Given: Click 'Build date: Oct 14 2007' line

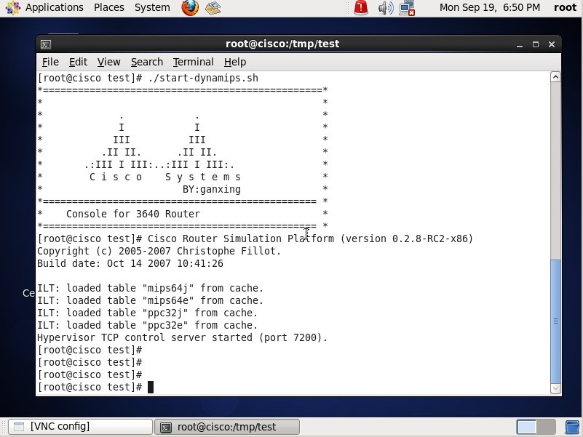Looking at the screenshot, I should tap(130, 263).
